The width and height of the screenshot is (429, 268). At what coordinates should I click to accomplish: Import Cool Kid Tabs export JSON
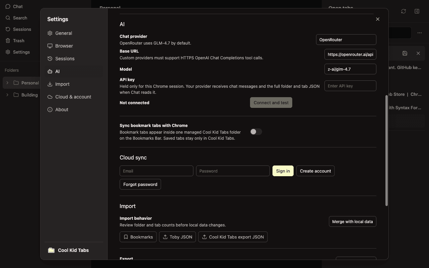(x=233, y=237)
